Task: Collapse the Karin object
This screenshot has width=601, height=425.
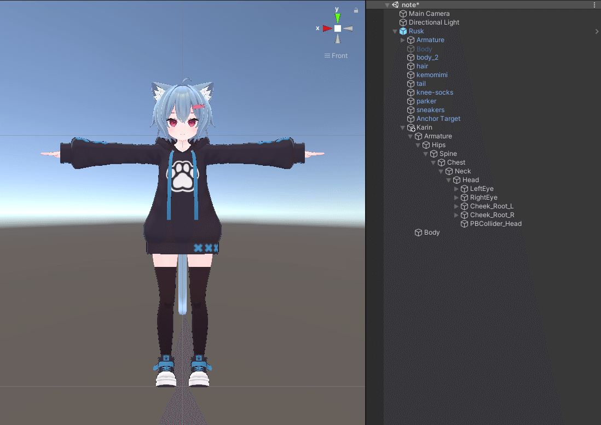Action: click(402, 127)
